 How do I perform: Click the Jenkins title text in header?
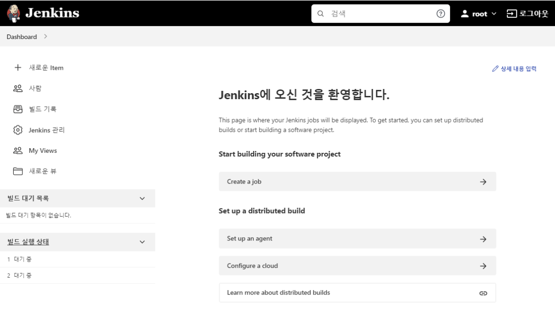[x=52, y=13]
